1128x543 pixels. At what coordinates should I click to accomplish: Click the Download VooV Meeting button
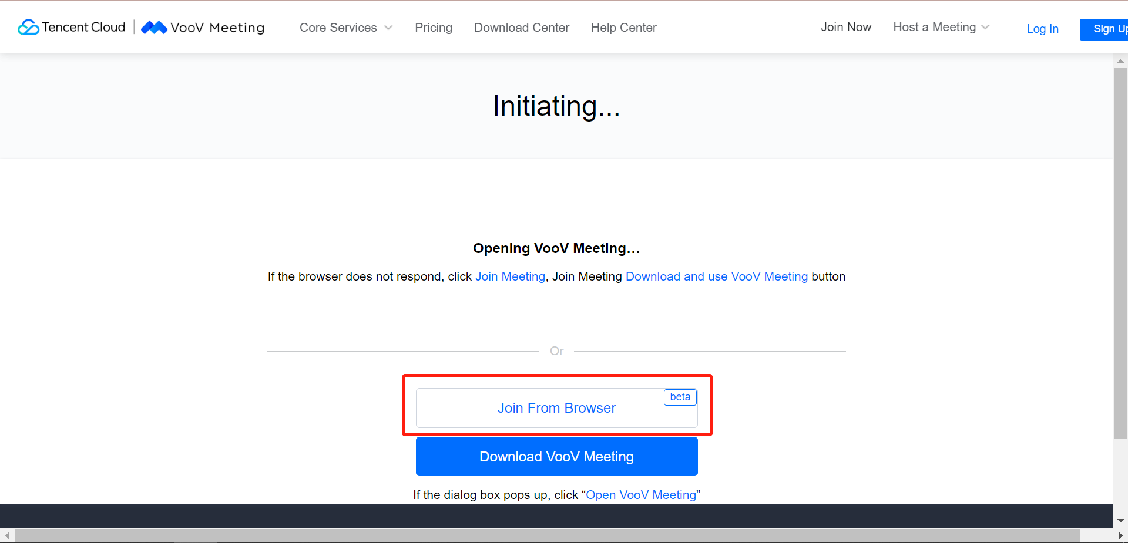tap(557, 457)
